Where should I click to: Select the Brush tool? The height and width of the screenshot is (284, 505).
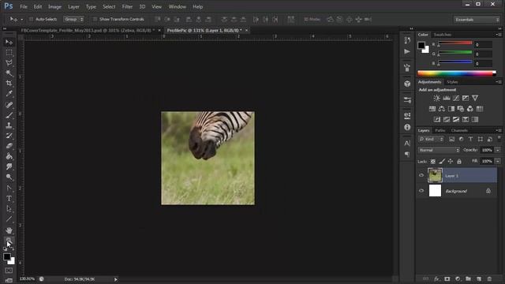click(x=9, y=115)
